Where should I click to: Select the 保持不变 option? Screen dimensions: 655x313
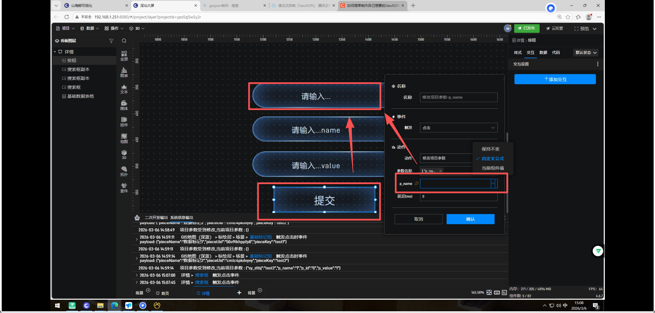click(490, 149)
